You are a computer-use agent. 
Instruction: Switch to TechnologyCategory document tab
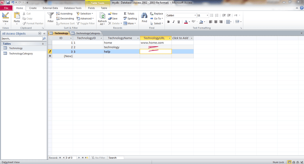click(x=86, y=33)
